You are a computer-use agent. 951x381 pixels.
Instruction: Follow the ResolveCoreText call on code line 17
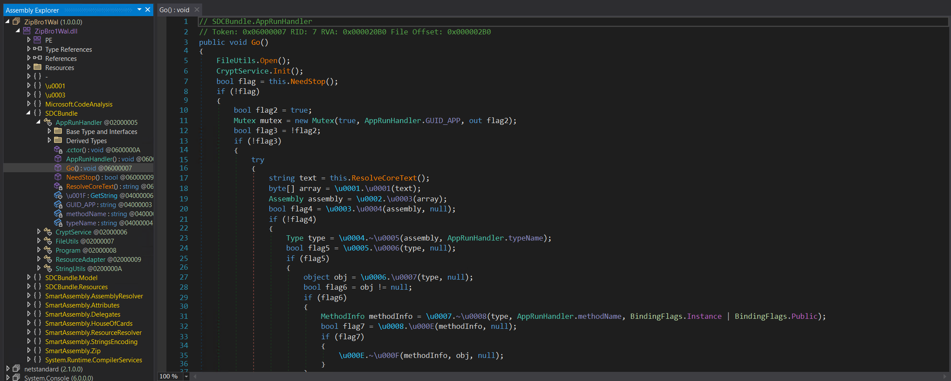384,178
